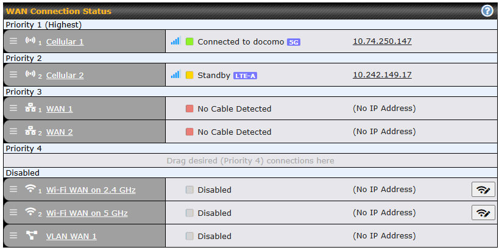Click drag handle for Cellular 1
This screenshot has height=250, width=499.
13,41
